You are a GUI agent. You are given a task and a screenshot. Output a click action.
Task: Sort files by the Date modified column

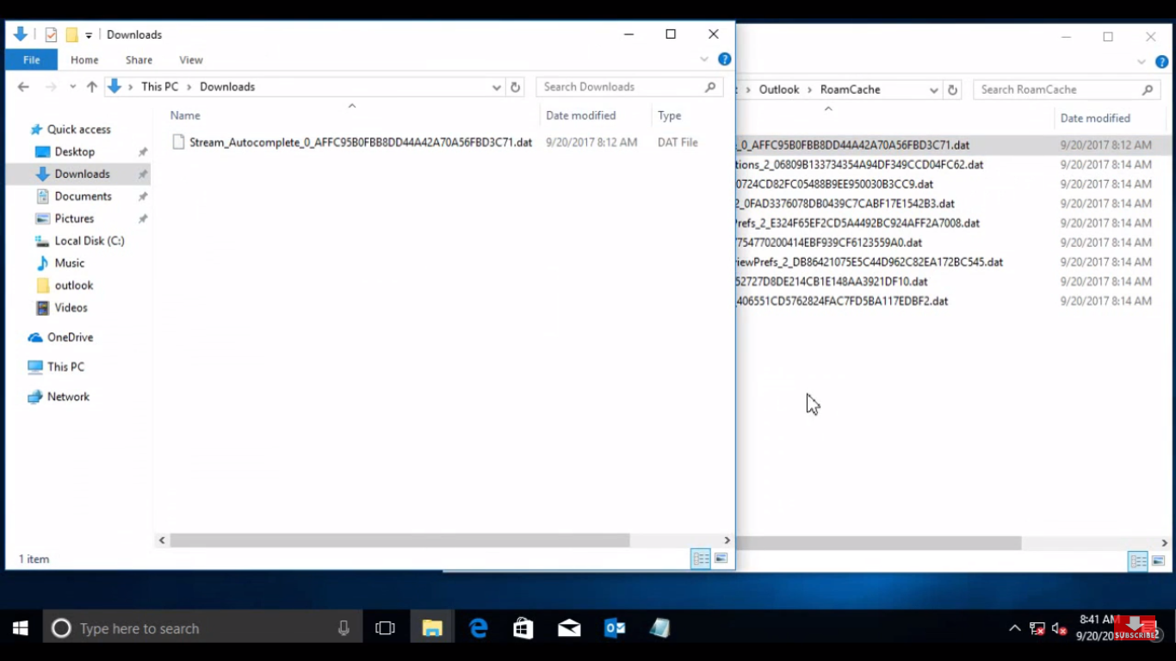click(581, 115)
